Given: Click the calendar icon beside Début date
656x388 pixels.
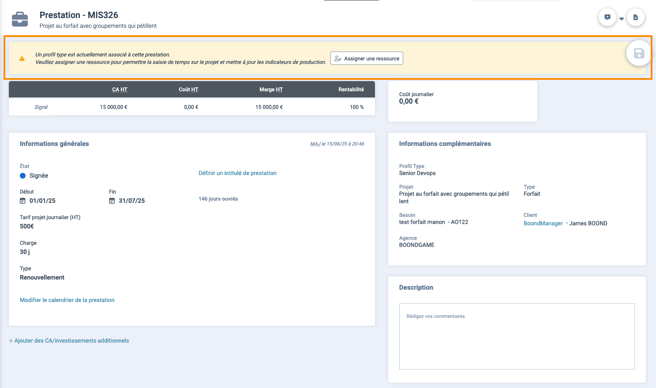Looking at the screenshot, I should pos(22,201).
